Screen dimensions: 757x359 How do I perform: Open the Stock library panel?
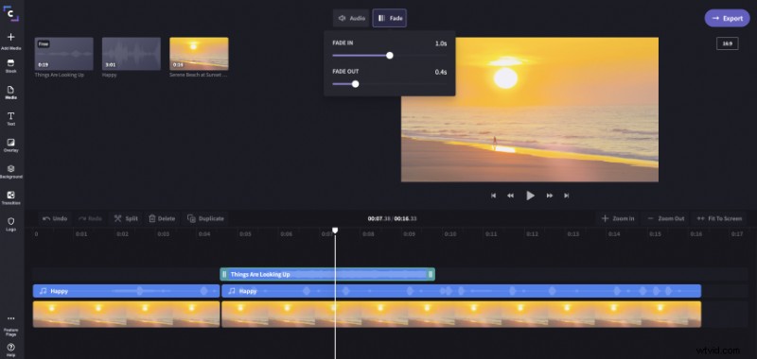point(11,66)
